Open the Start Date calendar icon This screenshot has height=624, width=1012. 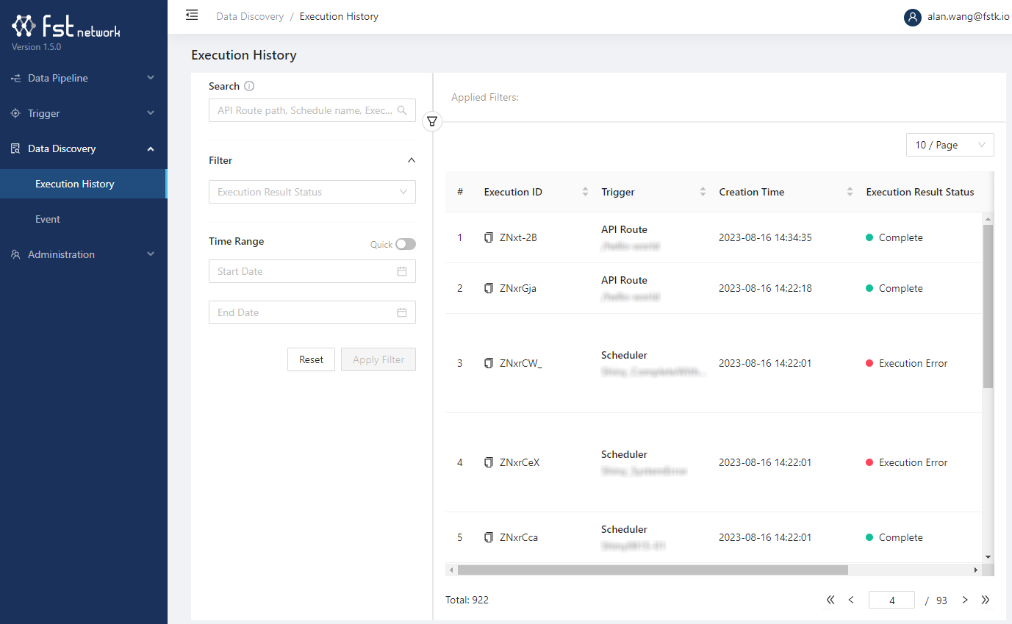click(x=402, y=271)
